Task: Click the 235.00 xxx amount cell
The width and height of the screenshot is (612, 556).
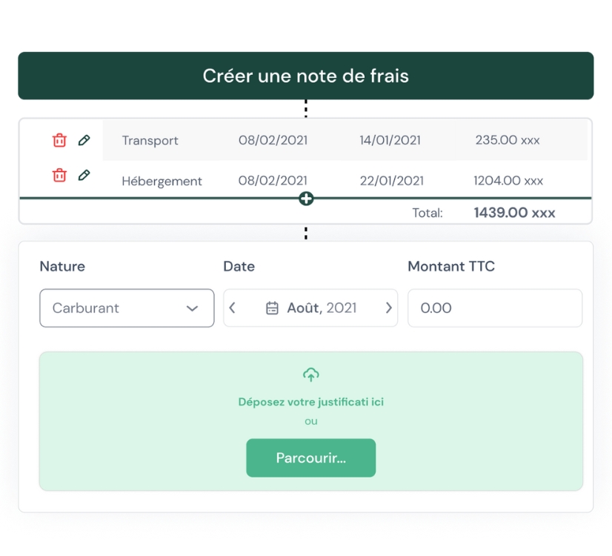Action: point(508,140)
